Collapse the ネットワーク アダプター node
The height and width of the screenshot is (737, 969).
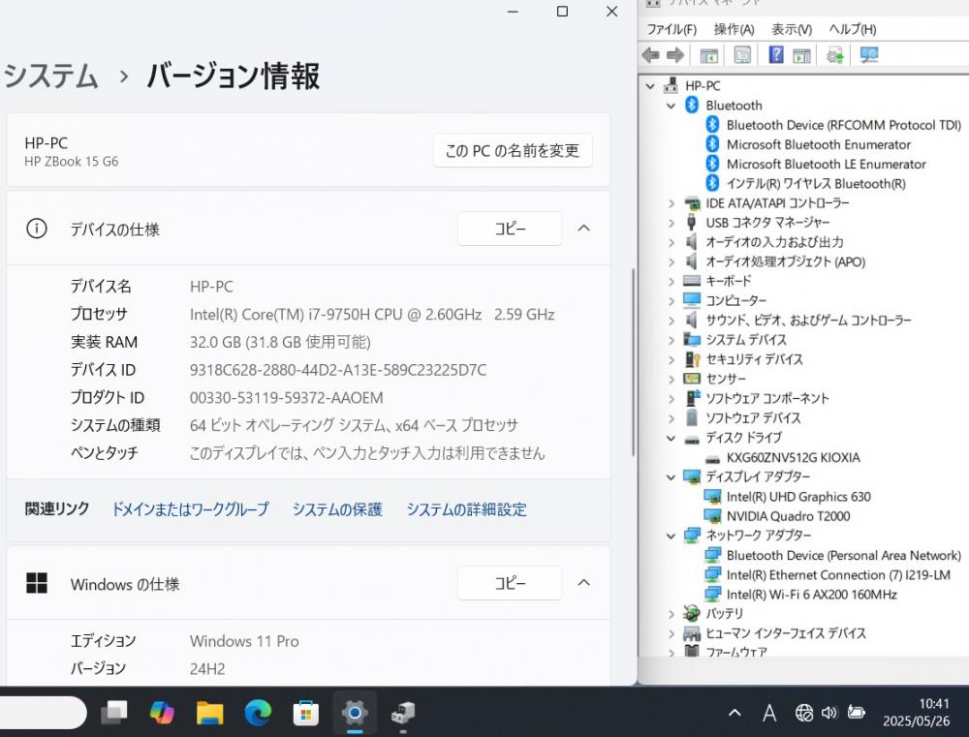671,536
